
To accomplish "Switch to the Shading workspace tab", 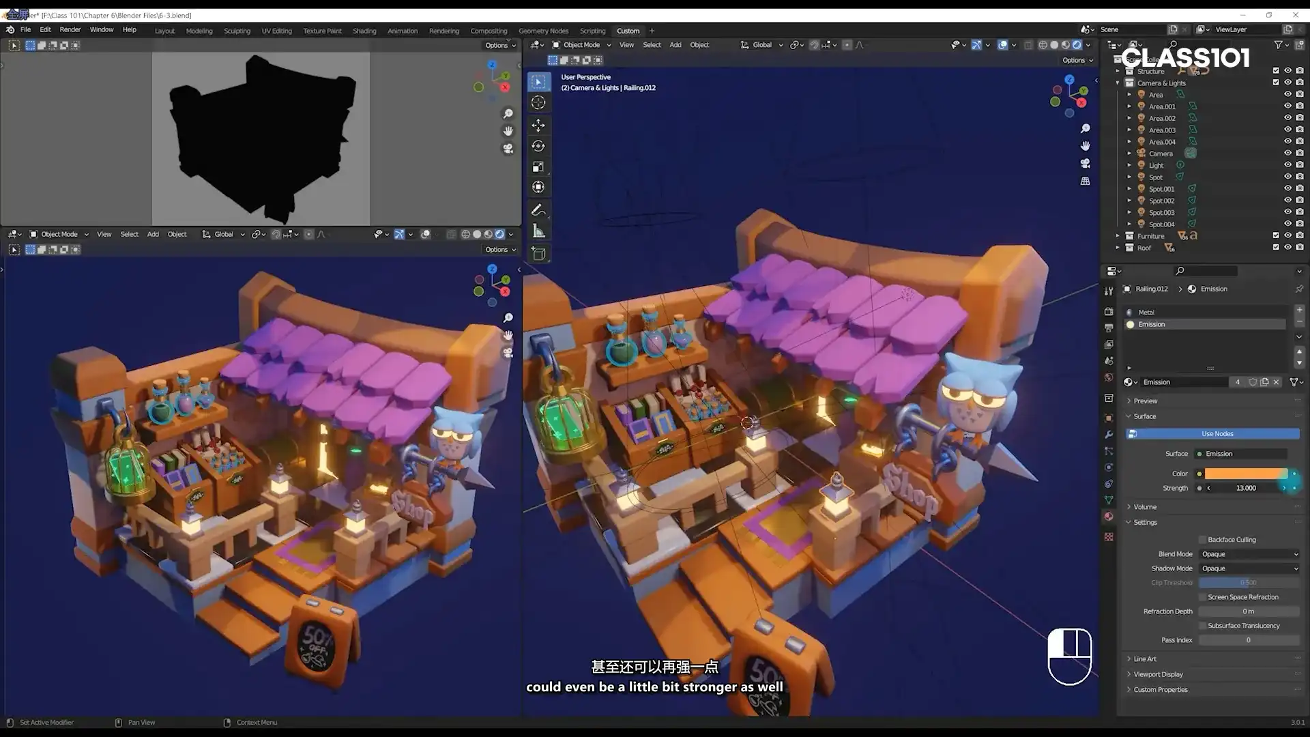I will click(364, 31).
